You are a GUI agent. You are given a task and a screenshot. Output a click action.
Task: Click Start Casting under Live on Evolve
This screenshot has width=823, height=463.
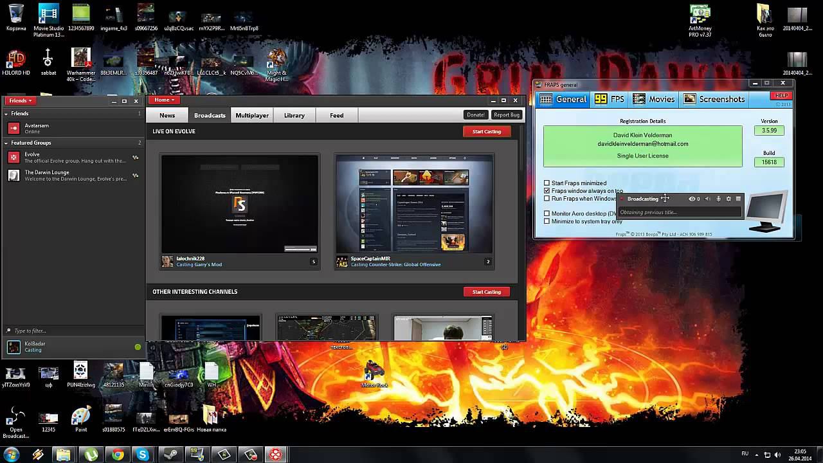pos(487,131)
